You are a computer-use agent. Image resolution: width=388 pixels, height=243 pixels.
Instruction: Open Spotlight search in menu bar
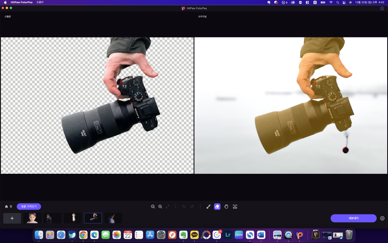click(337, 2)
